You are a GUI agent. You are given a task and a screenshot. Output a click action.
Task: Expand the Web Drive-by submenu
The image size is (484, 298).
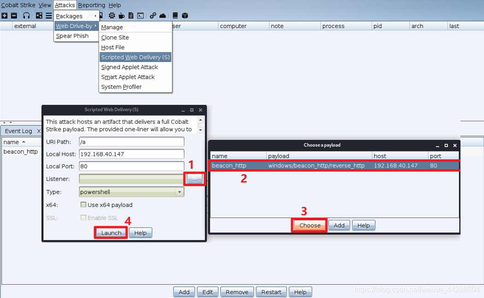click(76, 26)
